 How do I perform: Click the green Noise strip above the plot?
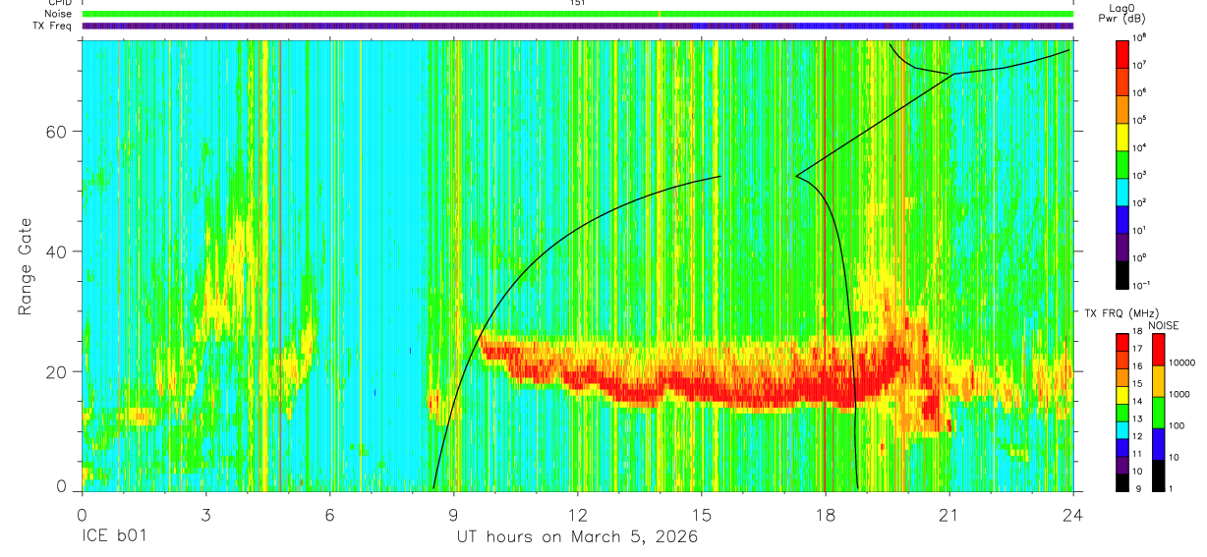577,14
